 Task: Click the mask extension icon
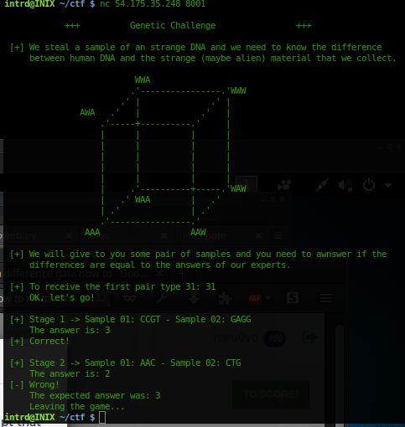click(130, 298)
